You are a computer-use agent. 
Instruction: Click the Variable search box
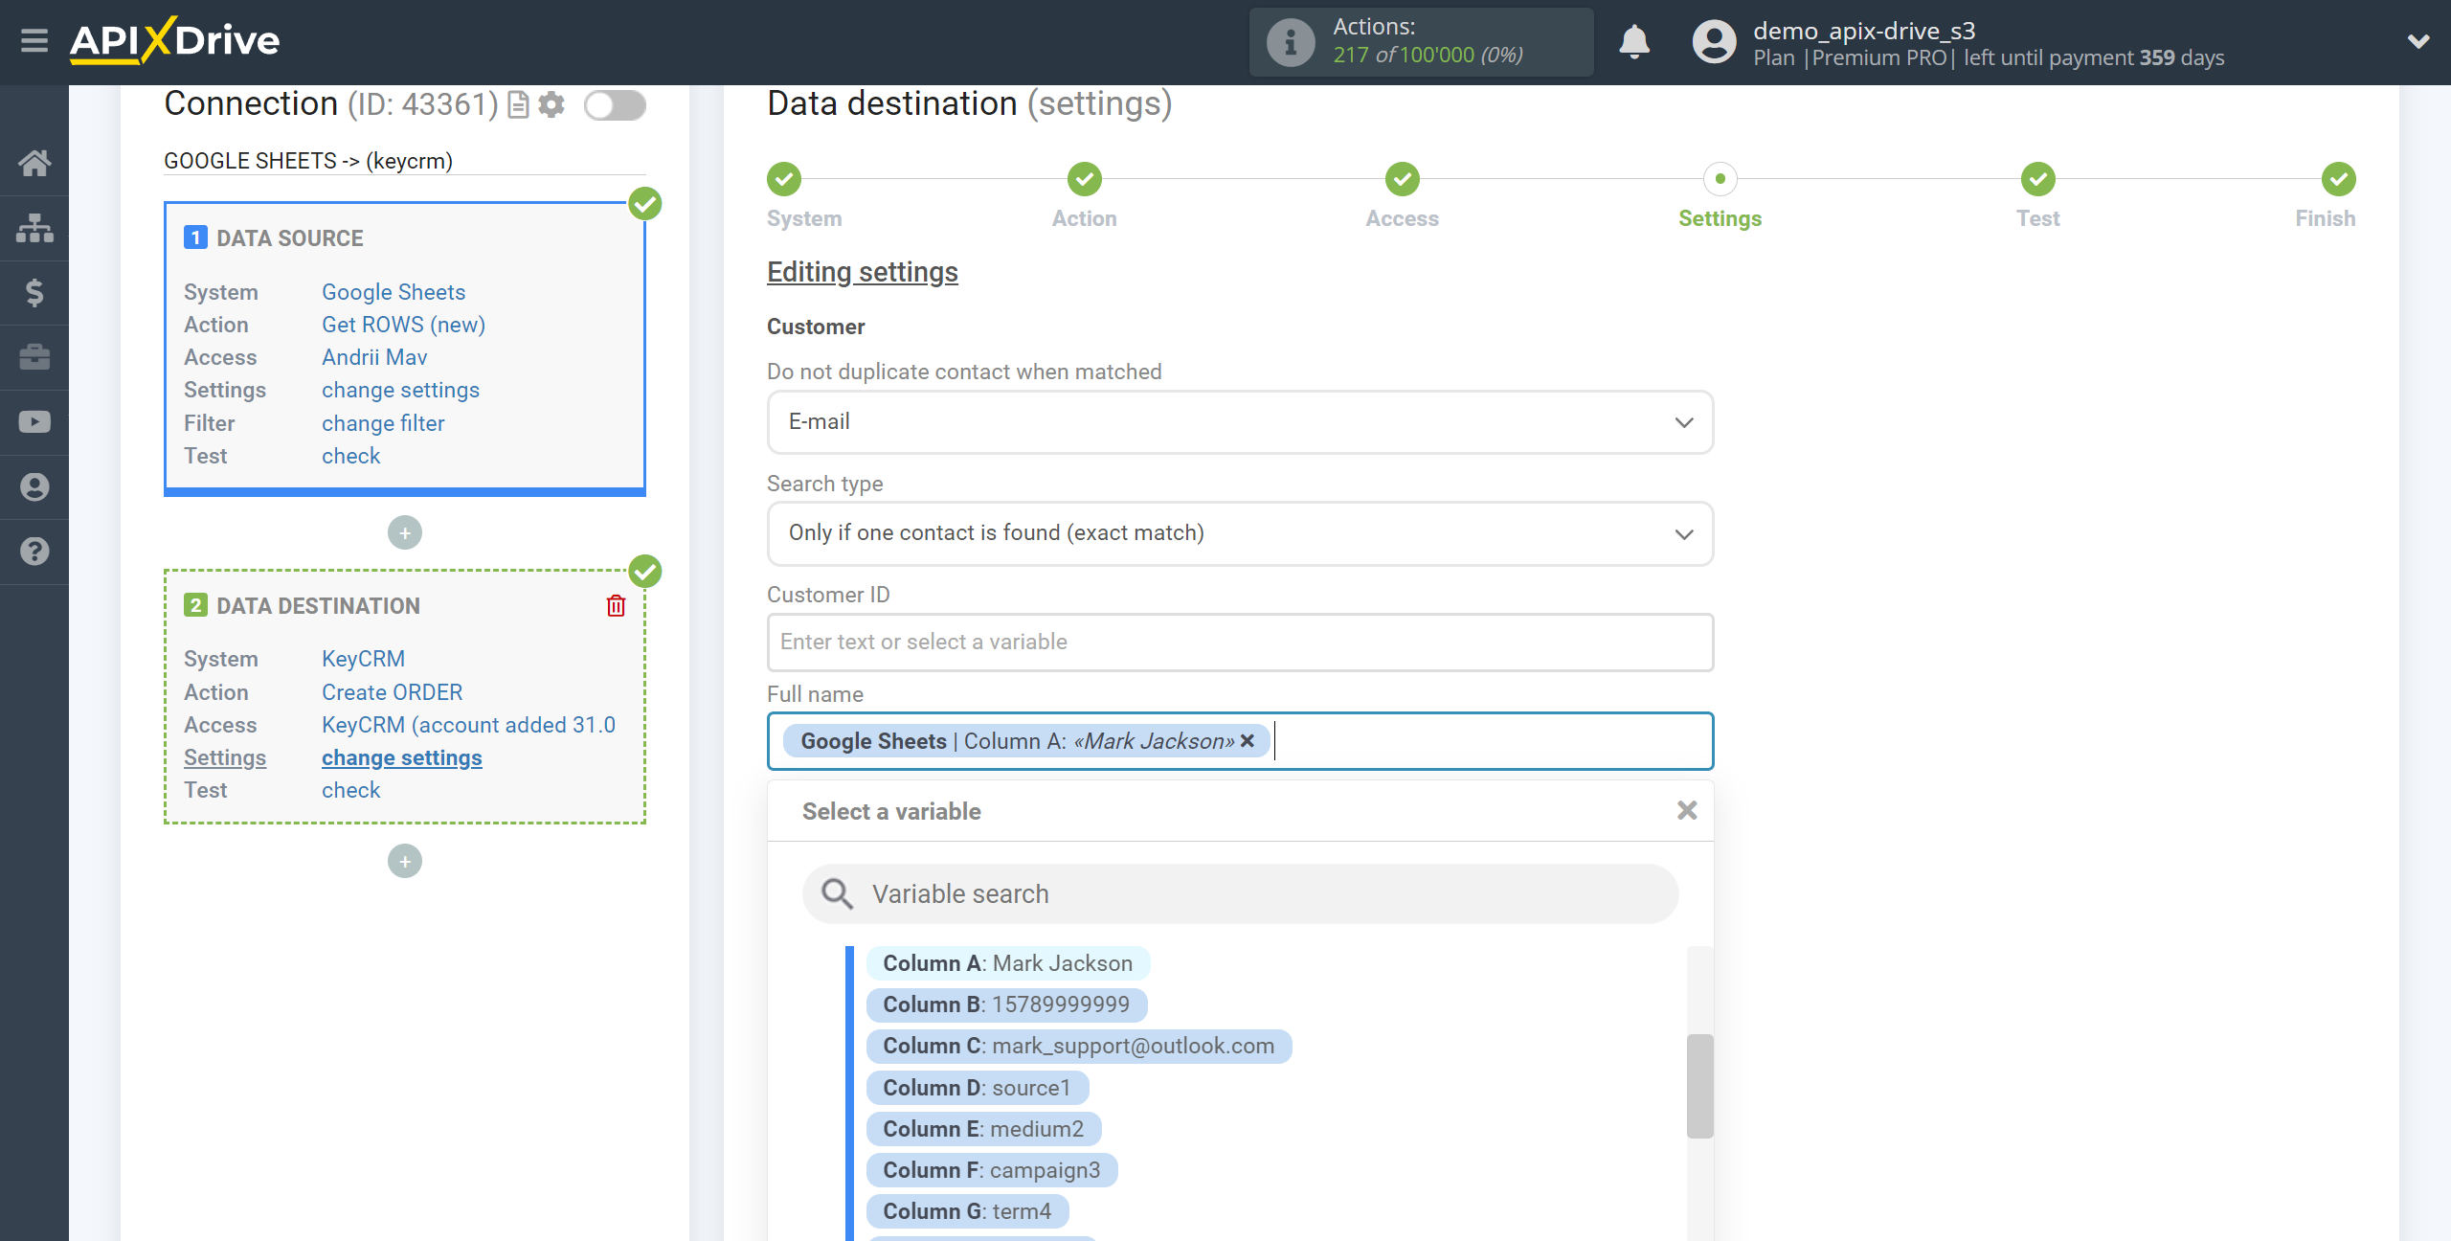tap(1240, 893)
